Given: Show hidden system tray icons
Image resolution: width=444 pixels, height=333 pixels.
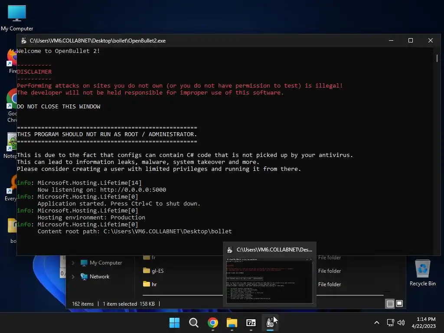Looking at the screenshot, I should tap(377, 323).
